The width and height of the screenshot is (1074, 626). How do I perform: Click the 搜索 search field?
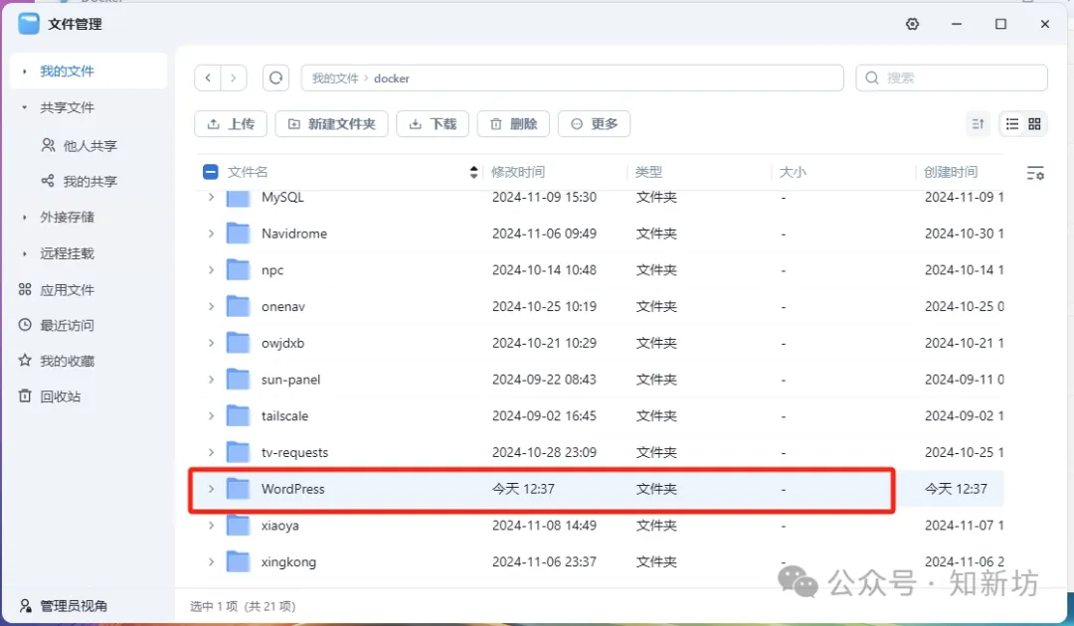952,78
